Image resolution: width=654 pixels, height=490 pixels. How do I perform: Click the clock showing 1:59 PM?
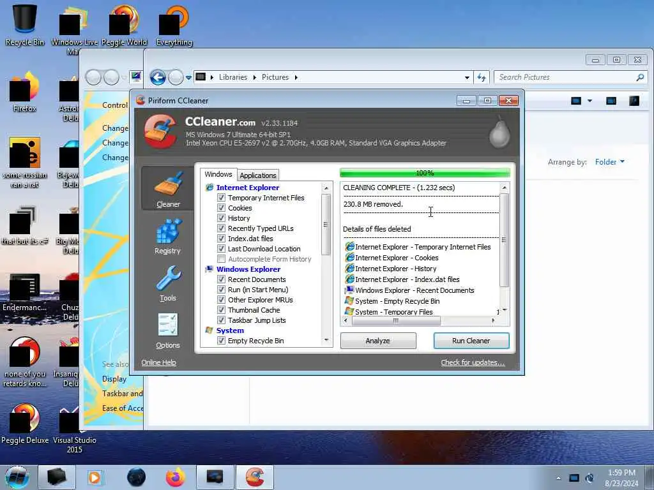point(621,473)
